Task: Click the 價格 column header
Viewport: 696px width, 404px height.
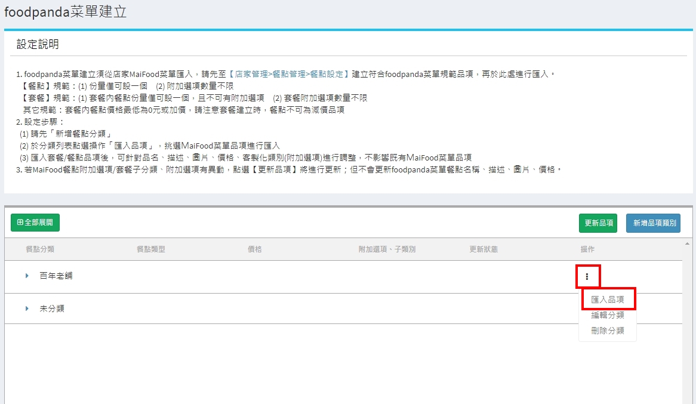Action: pyautogui.click(x=255, y=249)
